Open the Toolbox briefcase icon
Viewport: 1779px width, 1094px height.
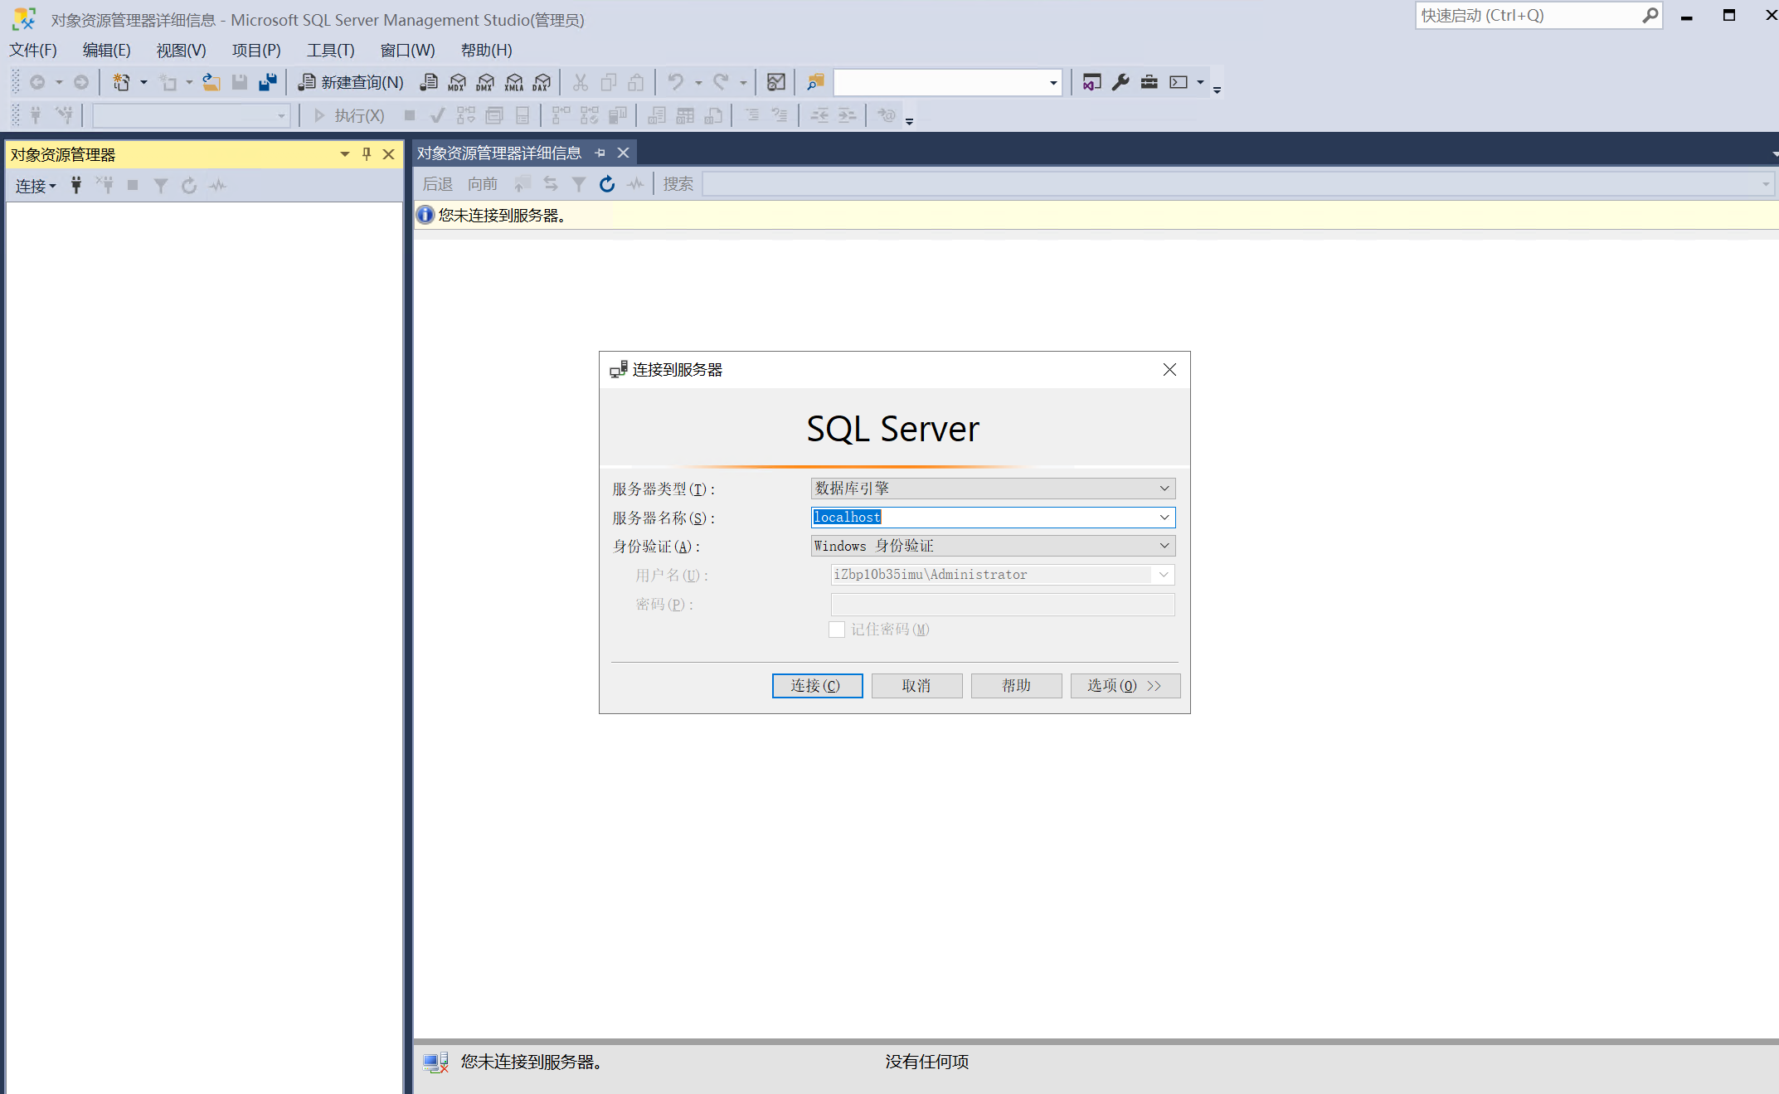click(x=1150, y=82)
